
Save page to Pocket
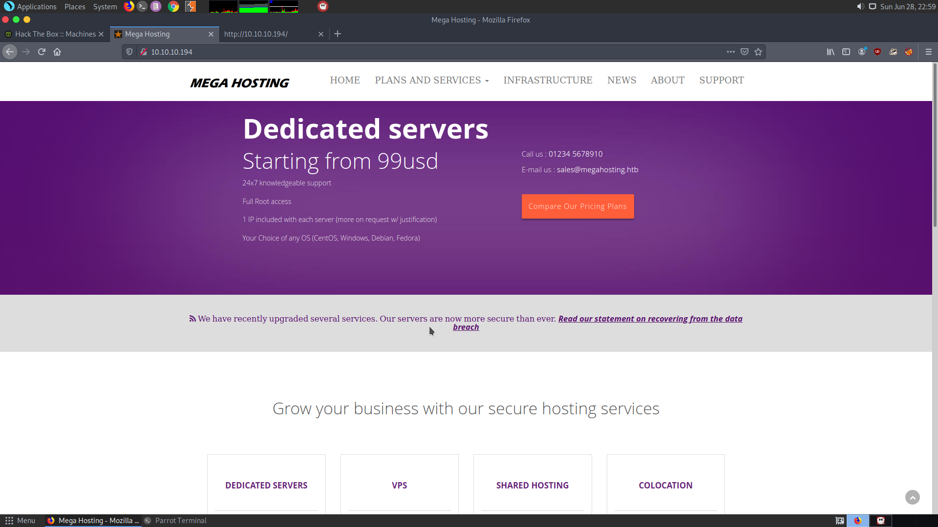[x=745, y=52]
